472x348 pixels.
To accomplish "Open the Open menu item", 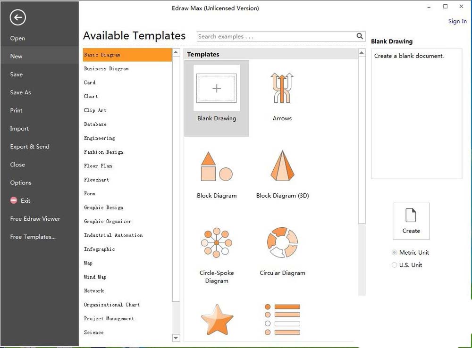I will 17,38.
